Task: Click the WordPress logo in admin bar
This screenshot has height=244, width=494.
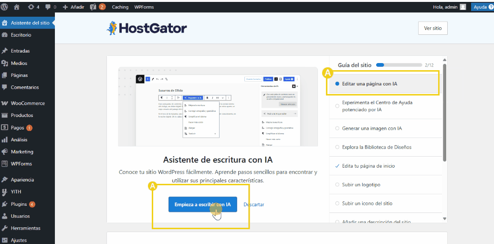Action: (5, 7)
